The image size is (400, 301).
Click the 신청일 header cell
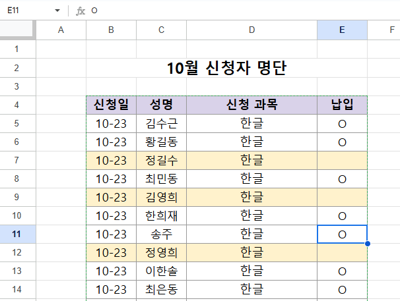point(112,105)
